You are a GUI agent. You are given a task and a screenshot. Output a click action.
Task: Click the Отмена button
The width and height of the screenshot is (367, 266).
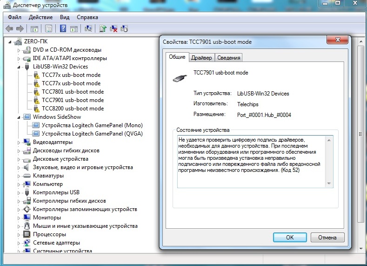pyautogui.click(x=327, y=238)
